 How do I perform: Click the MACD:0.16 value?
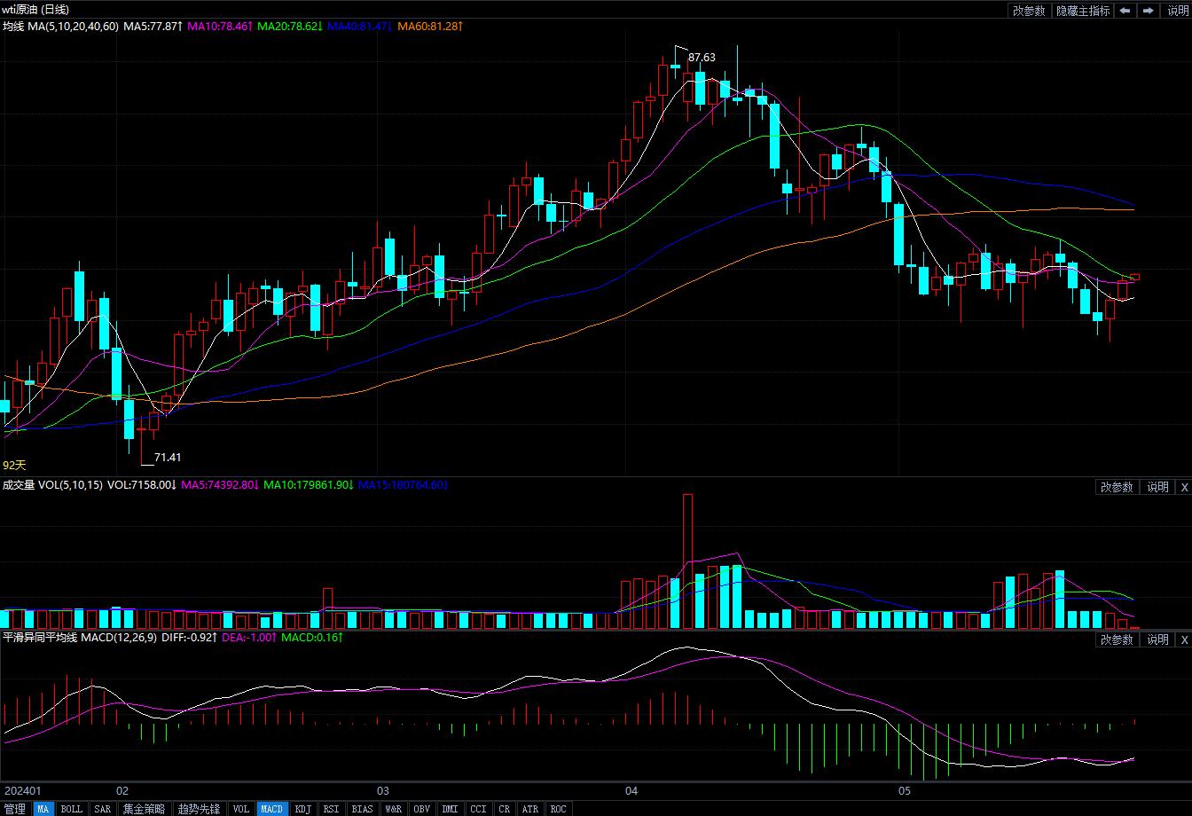(x=312, y=638)
